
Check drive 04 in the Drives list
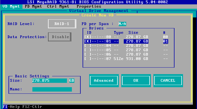88,46
